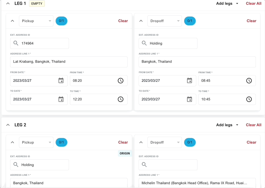Viewport: 265px width, 188px height.
Task: Click the EMPTY tag beside LEG 1
Action: pyautogui.click(x=37, y=4)
